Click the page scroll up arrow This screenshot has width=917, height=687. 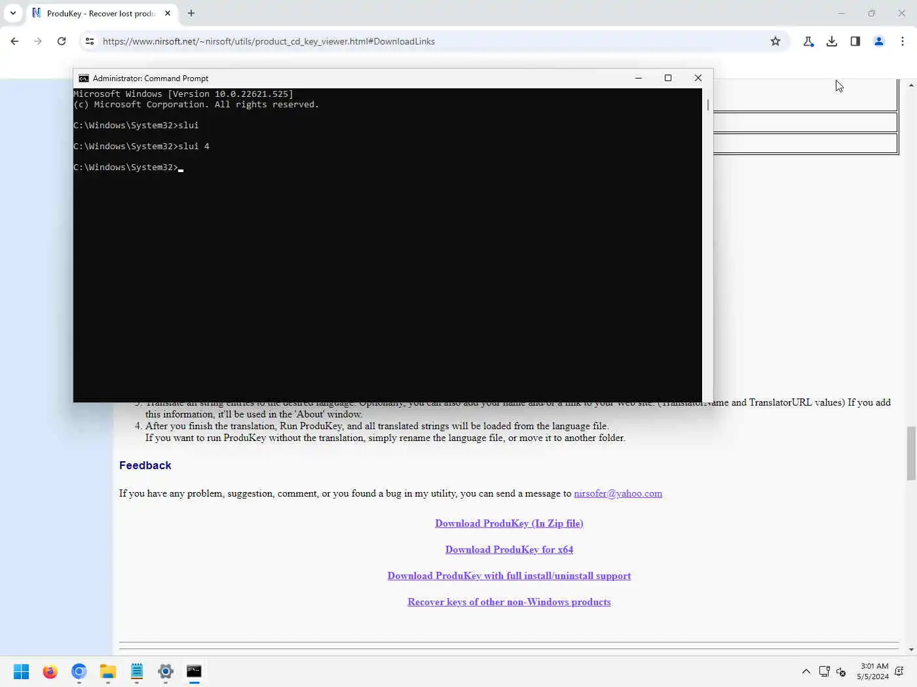click(911, 85)
